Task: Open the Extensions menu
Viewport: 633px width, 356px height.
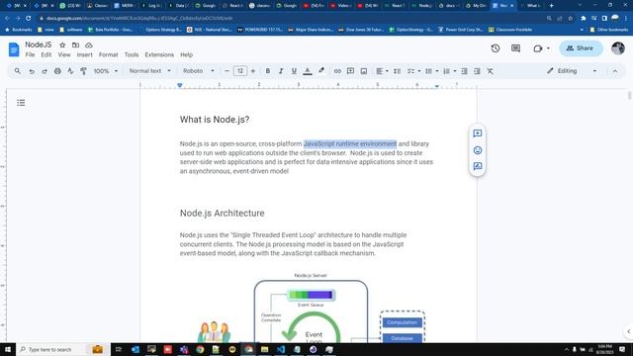Action: 159,54
